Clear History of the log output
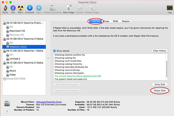The height and width of the screenshot is (116, 174). pyautogui.click(x=159, y=51)
